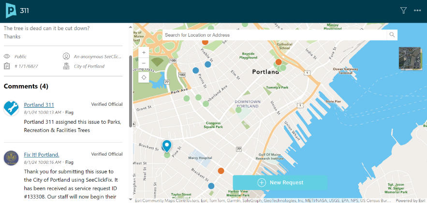Screen dimensions: 427x203
Task: Open the Portland 311 commenter link
Action: coord(39,105)
